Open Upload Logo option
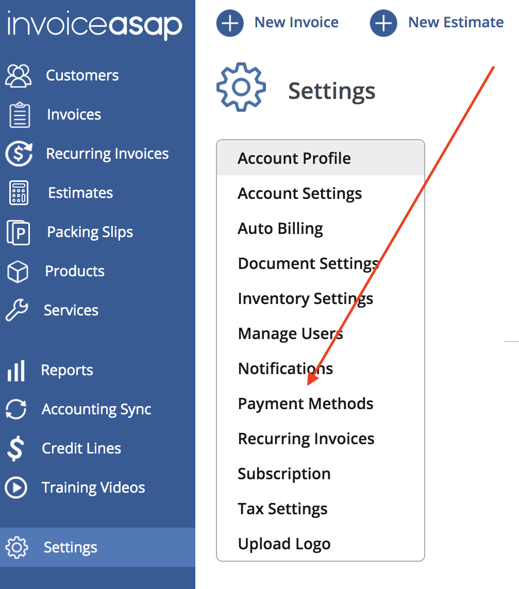519x589 pixels. click(321, 544)
